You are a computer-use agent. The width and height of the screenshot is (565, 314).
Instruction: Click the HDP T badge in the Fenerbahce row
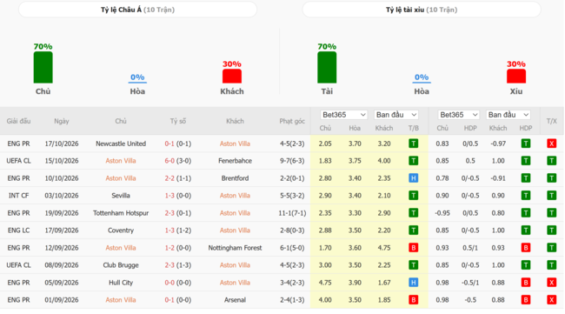[526, 161]
